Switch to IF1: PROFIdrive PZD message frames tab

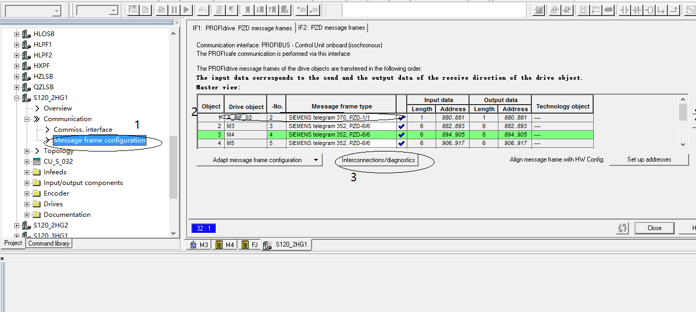point(242,28)
